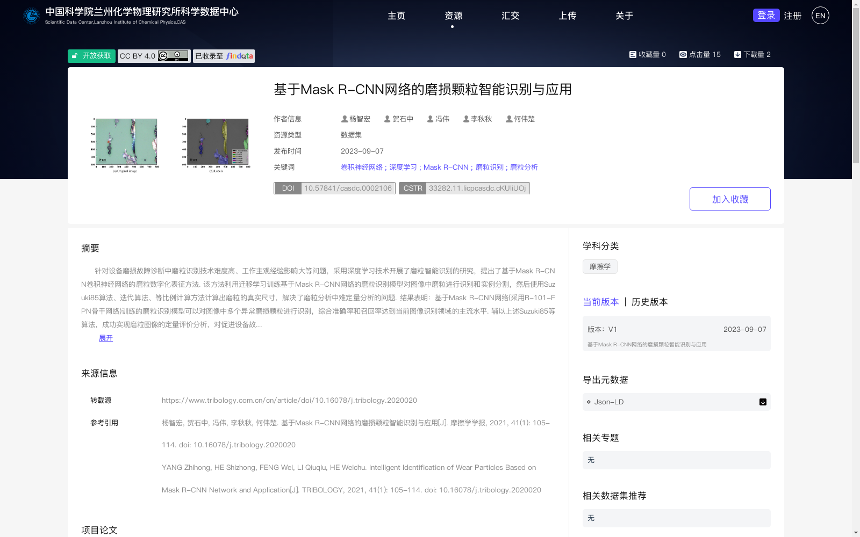Click the views eye icon
The height and width of the screenshot is (537, 860).
point(683,54)
